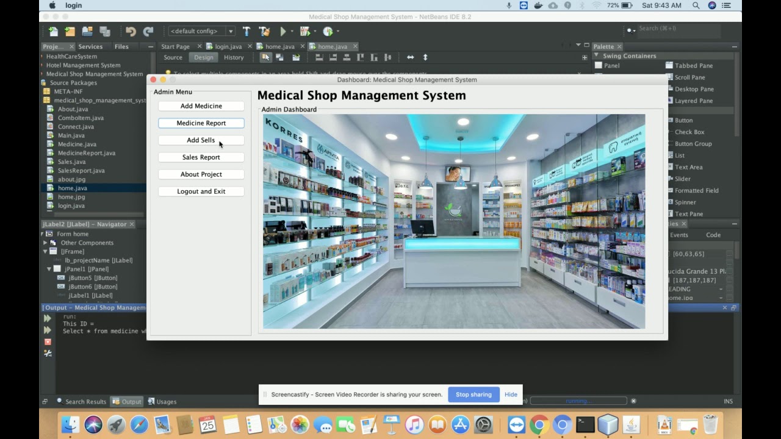Image resolution: width=781 pixels, height=439 pixels.
Task: Open the Profile Project dropdown arrow
Action: [337, 31]
